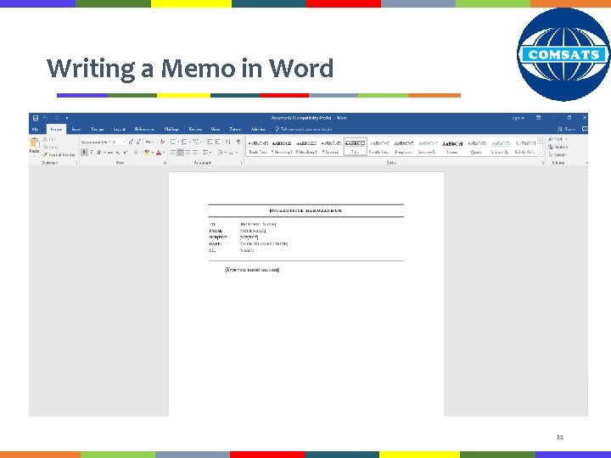Screen dimensions: 611x458
Task: Select the Emphasis style in gallery
Action: coord(403,147)
